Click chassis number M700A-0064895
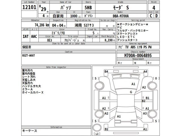Viewport: 181px width, 136px height. point(138,56)
